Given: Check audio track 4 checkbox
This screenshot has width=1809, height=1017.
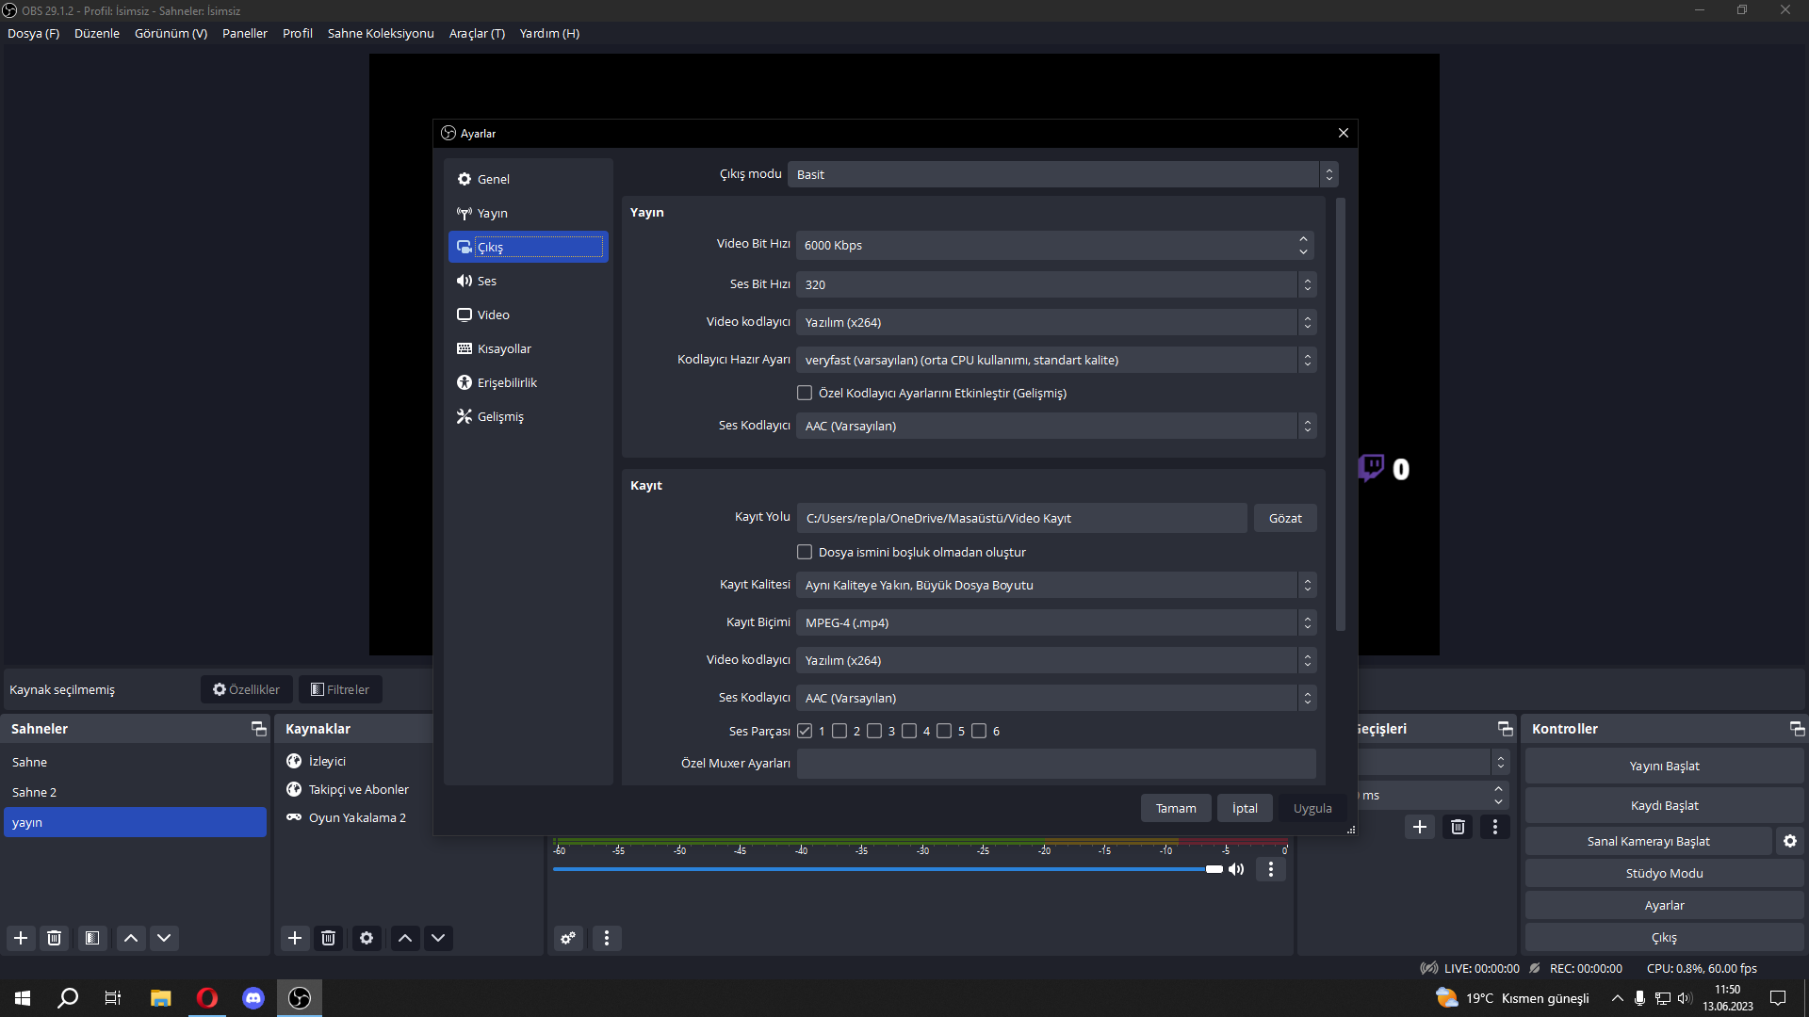Looking at the screenshot, I should [x=909, y=731].
